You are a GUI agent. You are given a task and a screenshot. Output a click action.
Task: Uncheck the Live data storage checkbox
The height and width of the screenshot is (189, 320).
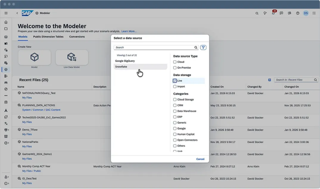tap(175, 81)
